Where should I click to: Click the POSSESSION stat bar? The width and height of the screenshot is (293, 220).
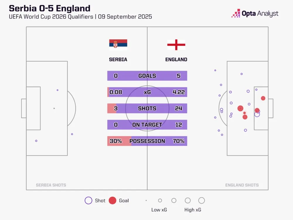tap(147, 141)
